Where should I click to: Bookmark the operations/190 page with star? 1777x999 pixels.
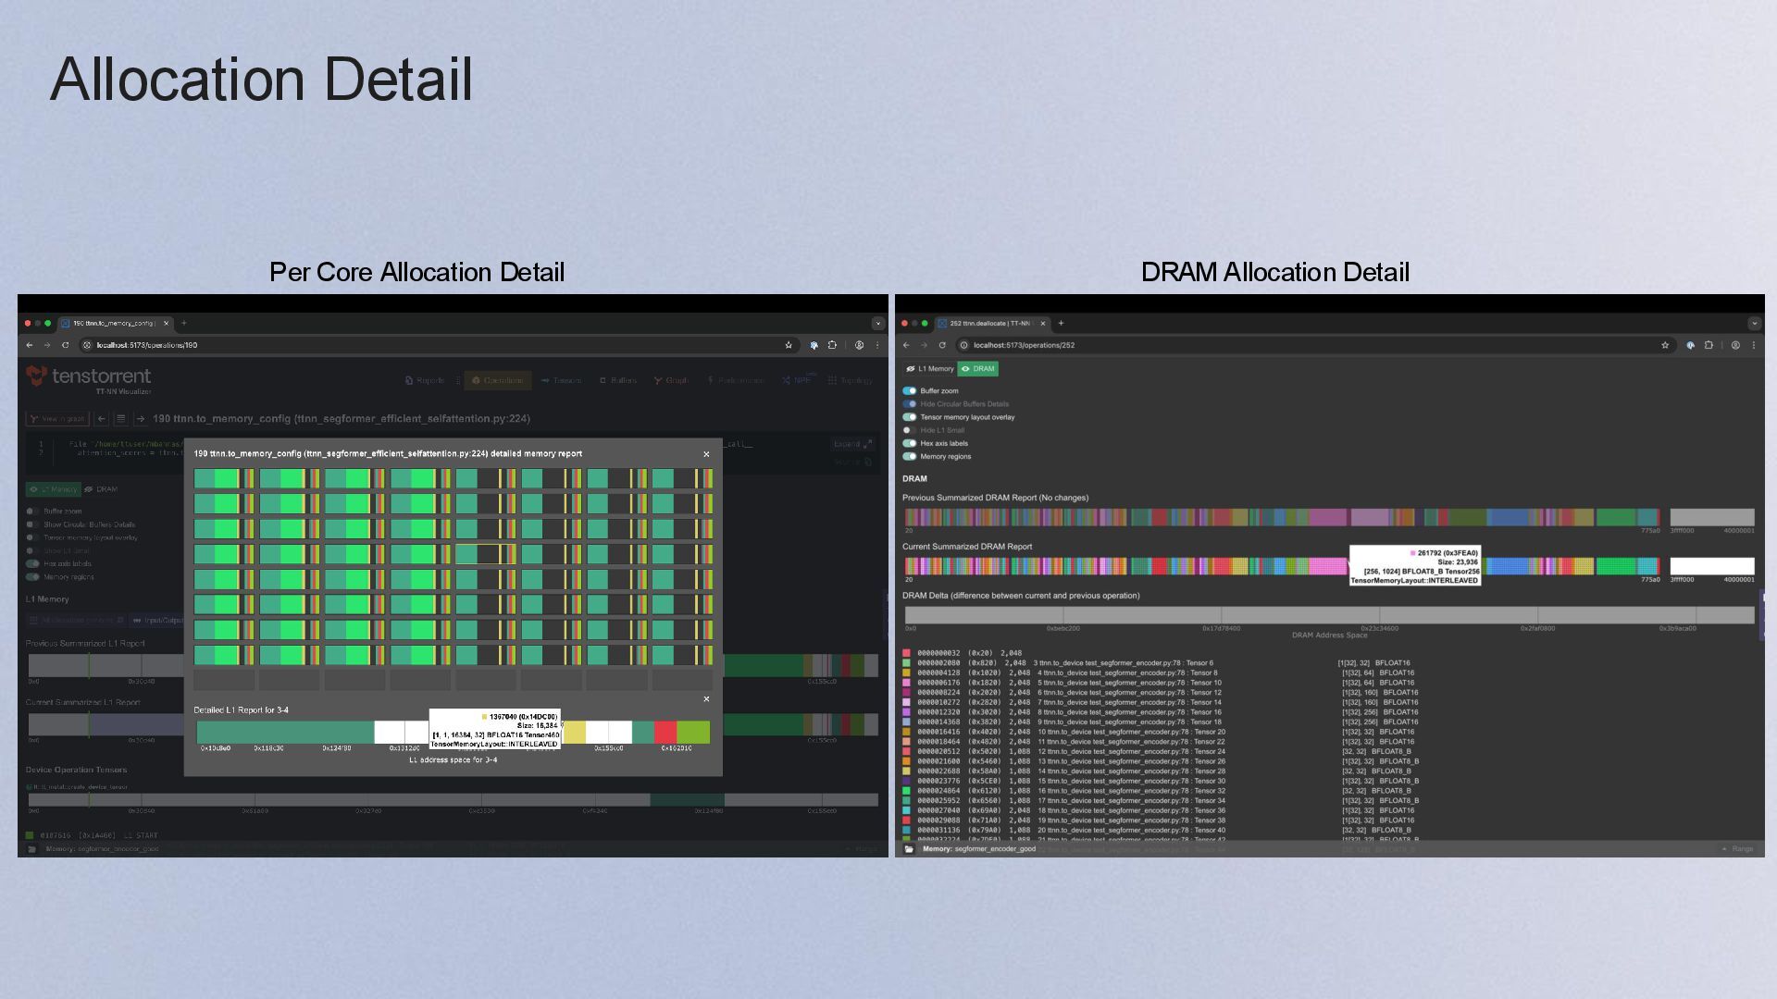coord(789,345)
